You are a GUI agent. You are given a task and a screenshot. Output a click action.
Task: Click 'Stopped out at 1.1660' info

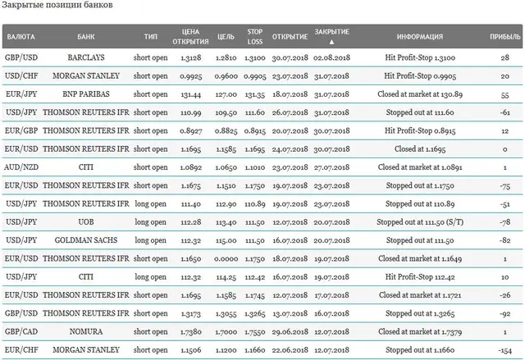point(420,350)
